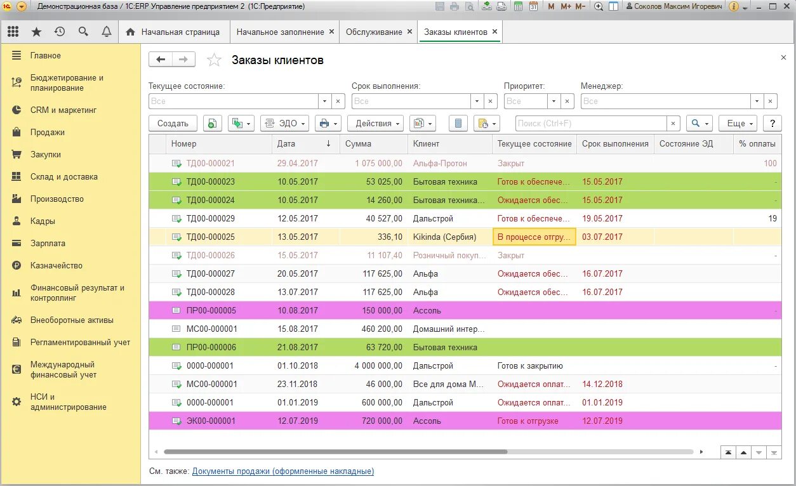This screenshot has height=486, width=796.
Task: Click the help question mark button
Action: coord(772,123)
